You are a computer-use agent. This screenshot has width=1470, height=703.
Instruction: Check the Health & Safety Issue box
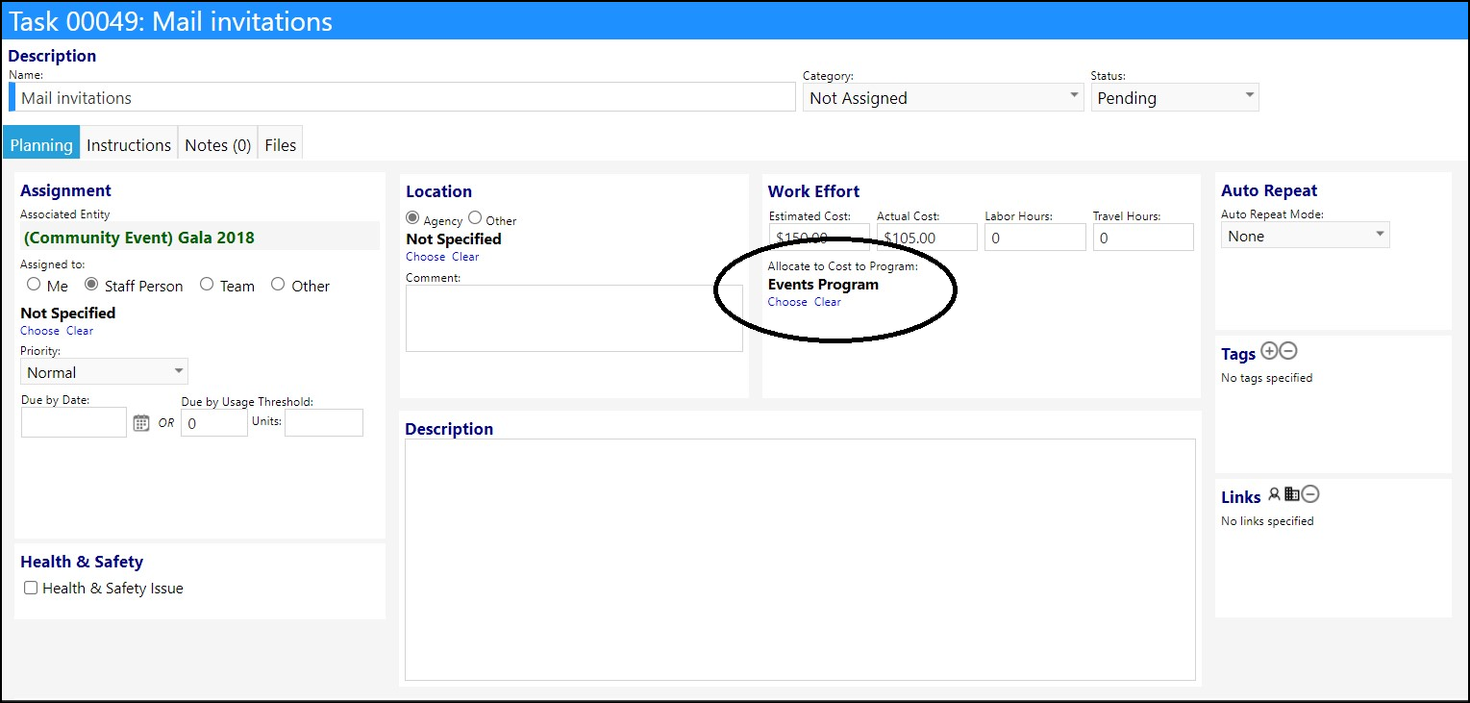coord(31,588)
